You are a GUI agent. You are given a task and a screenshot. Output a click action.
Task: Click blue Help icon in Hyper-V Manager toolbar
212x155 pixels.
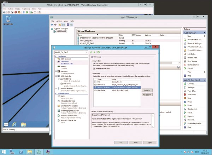(68, 25)
